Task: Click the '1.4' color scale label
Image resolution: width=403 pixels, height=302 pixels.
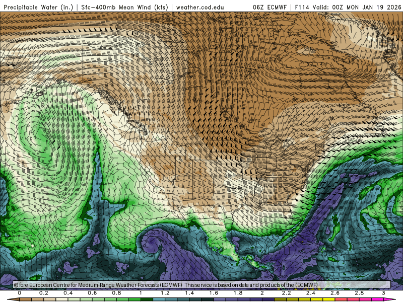Action: click(189, 293)
